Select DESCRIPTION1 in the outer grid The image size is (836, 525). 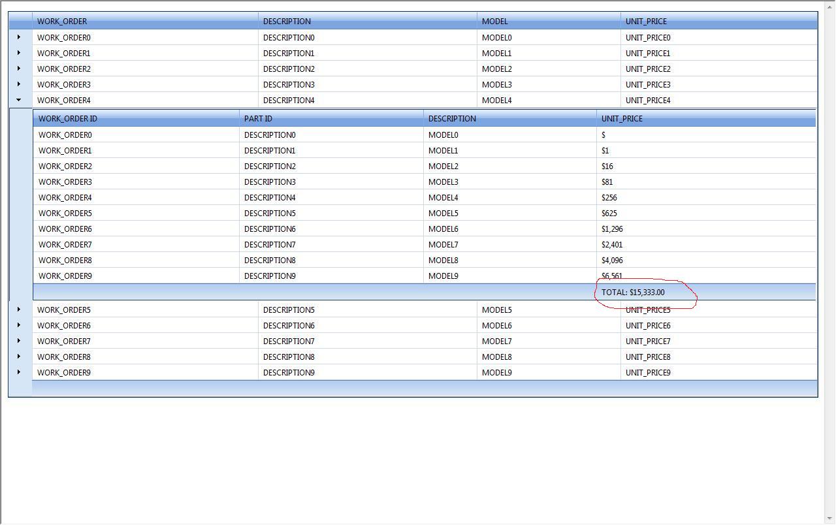(x=368, y=53)
